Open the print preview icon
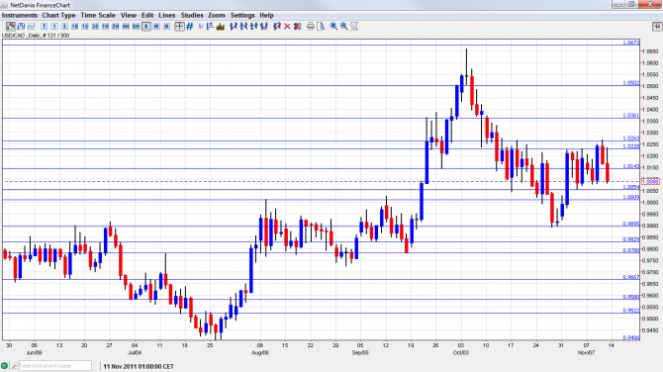Image resolution: width=663 pixels, height=372 pixels. pos(321,26)
